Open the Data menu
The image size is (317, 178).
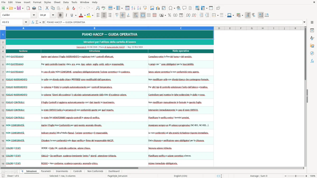tap(66, 2)
